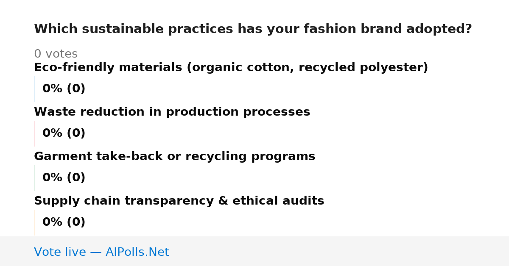
Task: Click 0% (0) result under Waste reduction
Action: (x=64, y=133)
